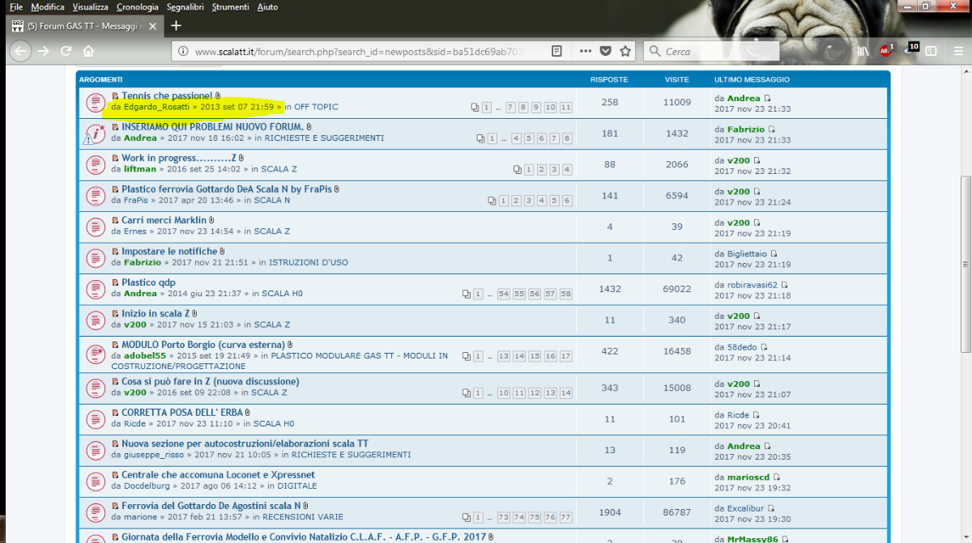Viewport: 972px width, 543px height.
Task: Show site information in the address bar
Action: [183, 51]
